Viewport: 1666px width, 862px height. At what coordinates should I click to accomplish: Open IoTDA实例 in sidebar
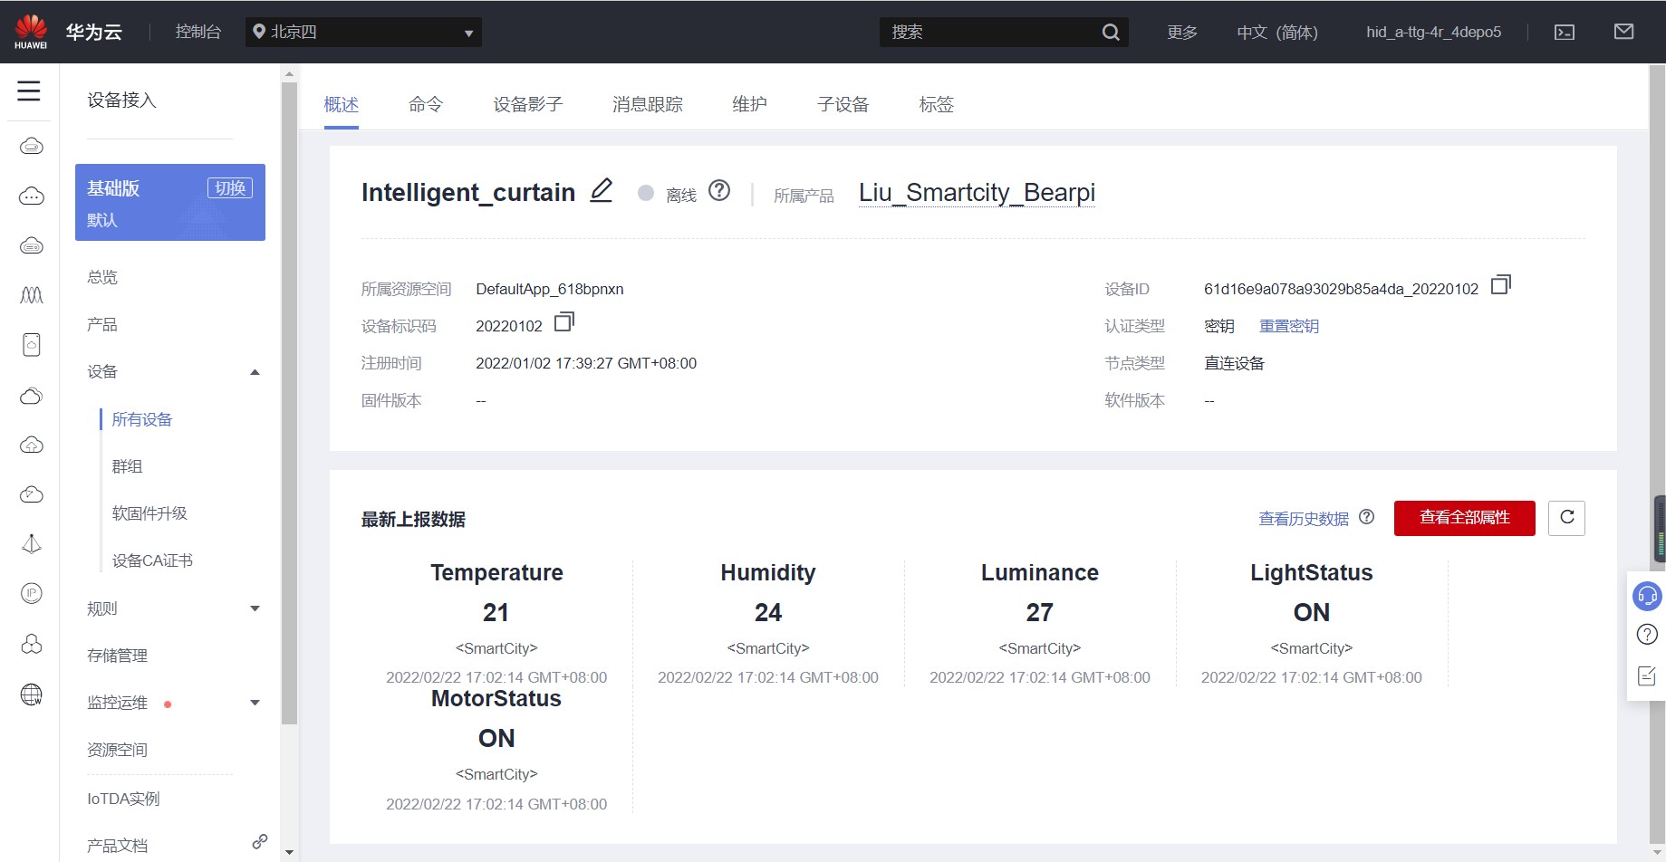(x=123, y=799)
